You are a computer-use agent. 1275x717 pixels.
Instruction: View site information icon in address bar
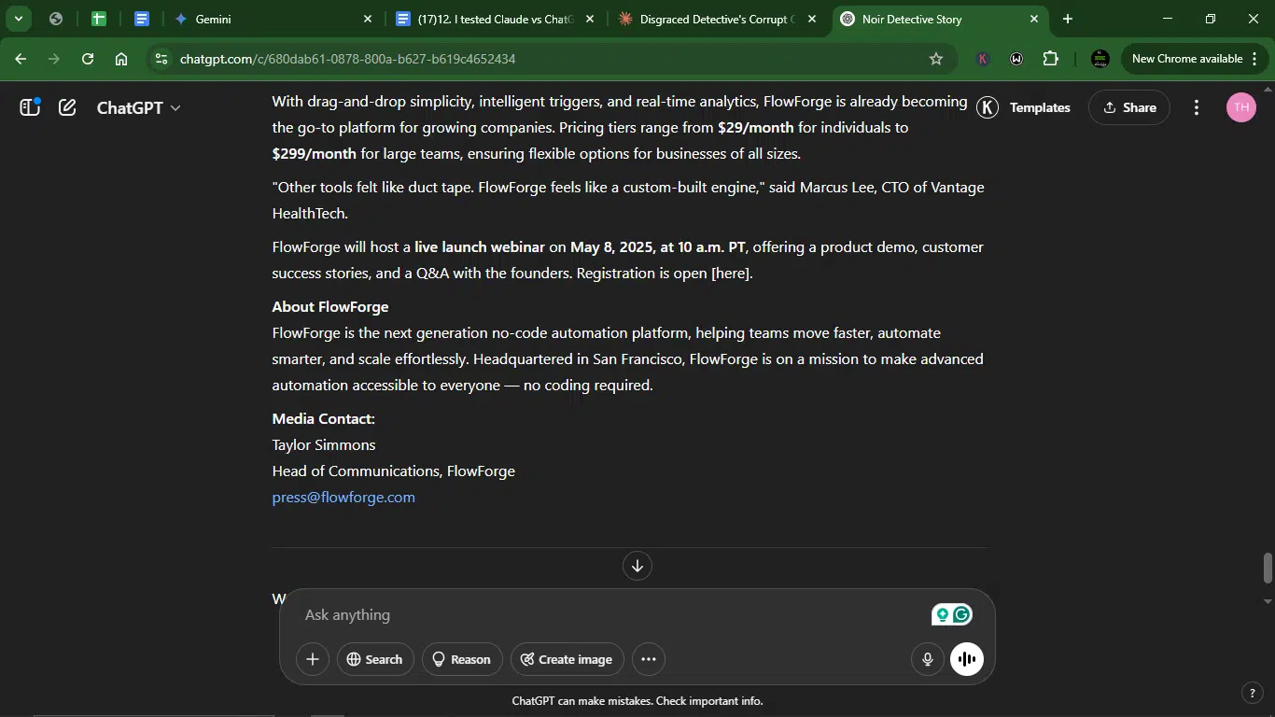click(161, 59)
